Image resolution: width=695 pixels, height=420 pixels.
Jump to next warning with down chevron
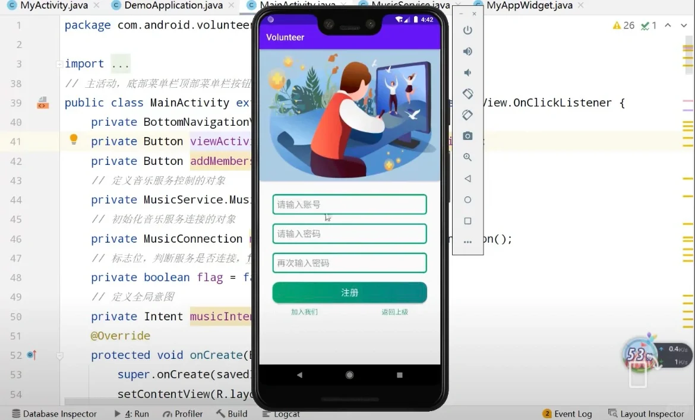pos(683,26)
